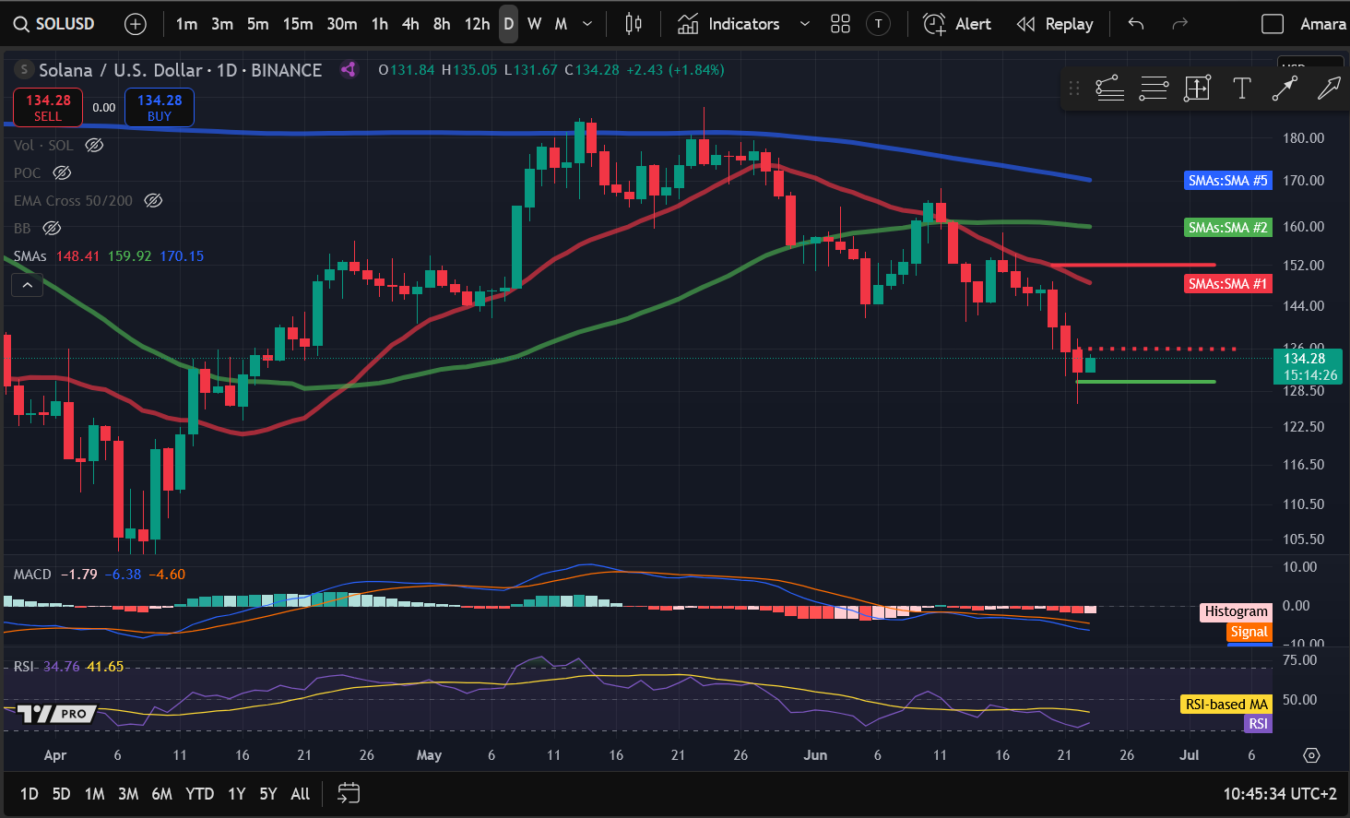Click the RSI indicator legend title
This screenshot has height=818, width=1350.
(x=24, y=667)
